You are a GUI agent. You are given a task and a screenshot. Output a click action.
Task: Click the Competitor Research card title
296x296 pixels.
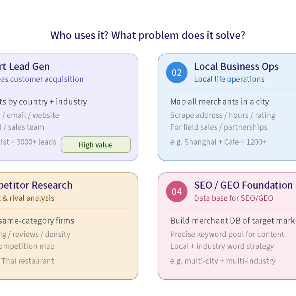point(36,185)
